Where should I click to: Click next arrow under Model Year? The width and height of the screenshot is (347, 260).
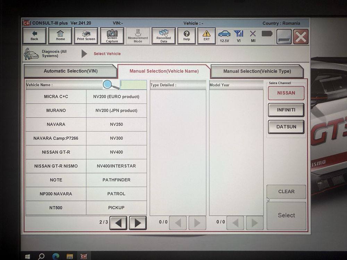pos(255,223)
